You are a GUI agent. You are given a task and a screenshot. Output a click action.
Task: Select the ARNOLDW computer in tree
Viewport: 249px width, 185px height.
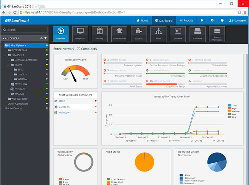coord(19,84)
